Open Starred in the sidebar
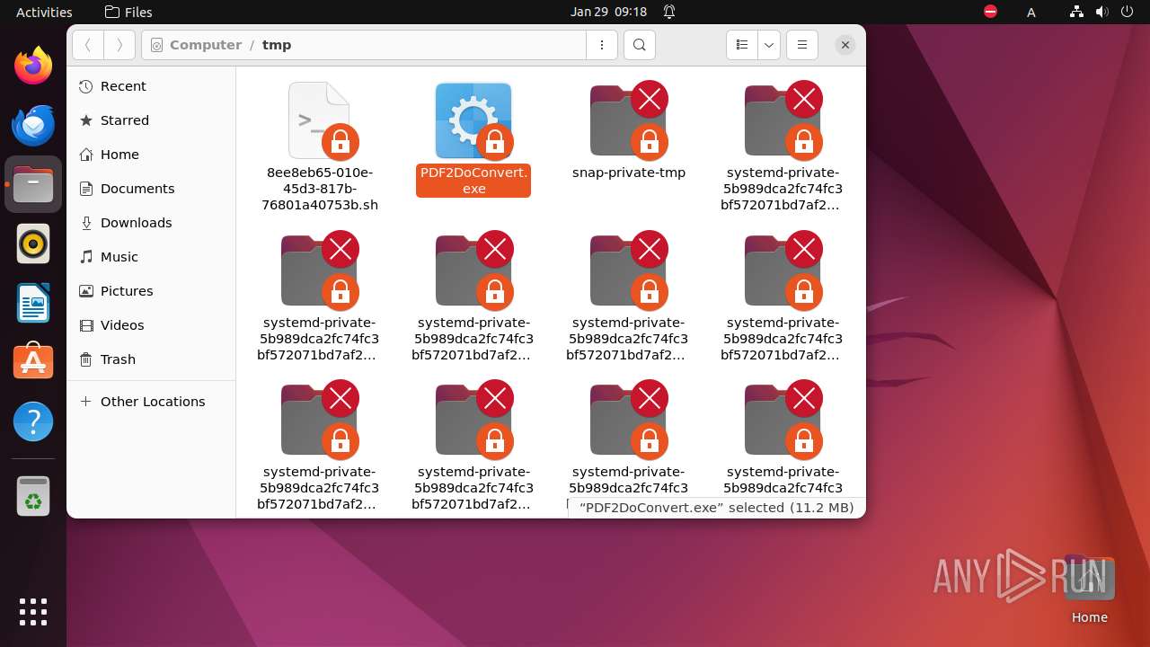Image resolution: width=1150 pixels, height=647 pixels. [151, 120]
